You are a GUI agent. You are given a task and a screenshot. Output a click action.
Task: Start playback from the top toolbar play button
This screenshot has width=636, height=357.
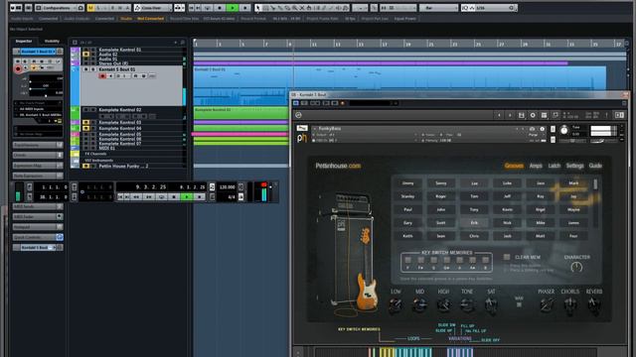click(x=233, y=8)
